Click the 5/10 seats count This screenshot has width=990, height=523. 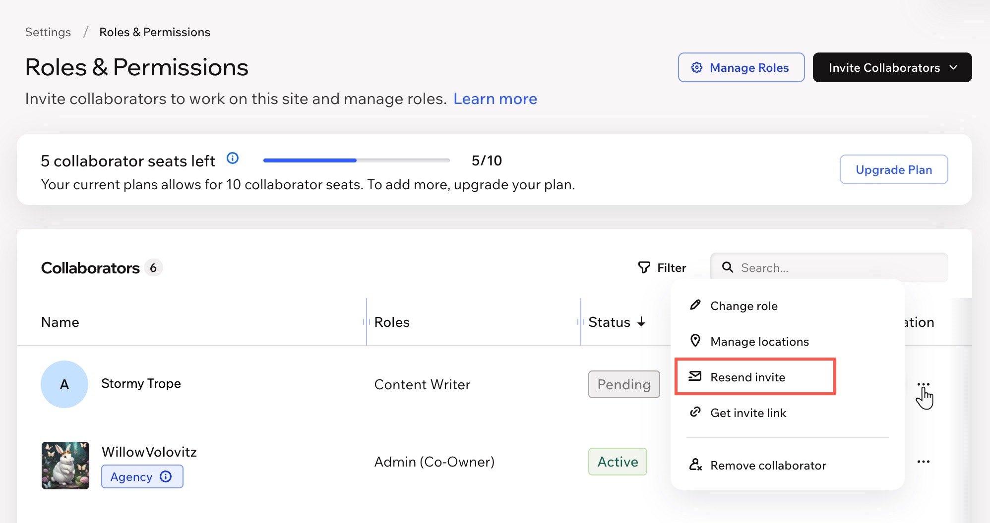pyautogui.click(x=487, y=160)
